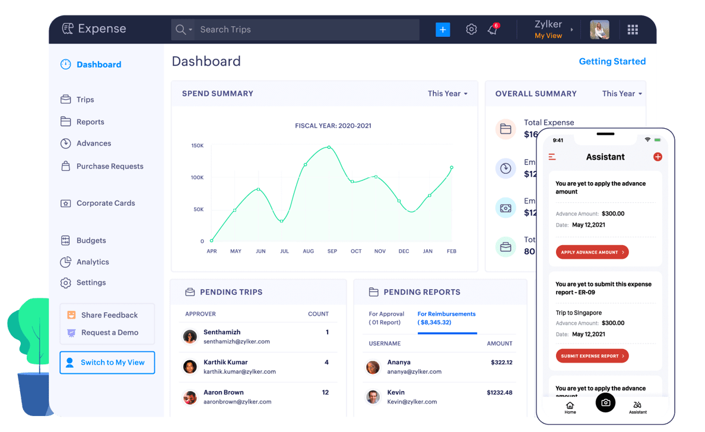The image size is (705, 432).
Task: Select the Advances sidebar icon
Action: (x=66, y=143)
